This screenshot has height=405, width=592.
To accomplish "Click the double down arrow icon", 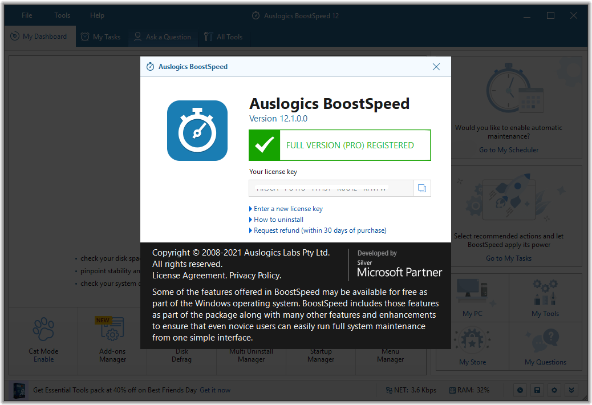I will pyautogui.click(x=571, y=390).
